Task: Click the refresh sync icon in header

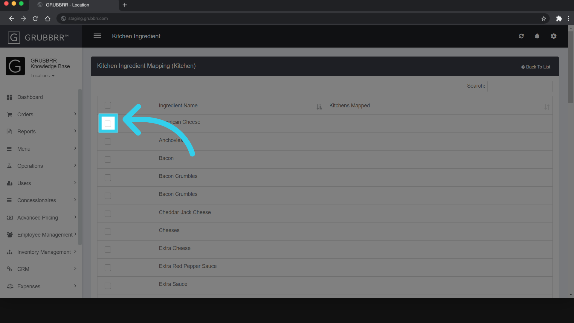Action: (x=521, y=36)
